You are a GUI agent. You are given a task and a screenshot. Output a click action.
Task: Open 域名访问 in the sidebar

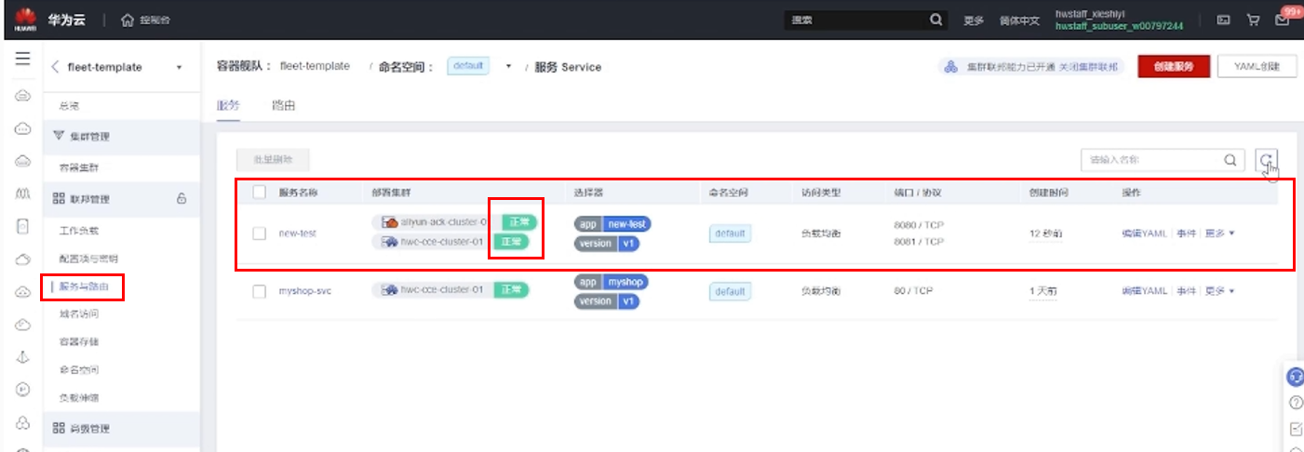[x=78, y=313]
